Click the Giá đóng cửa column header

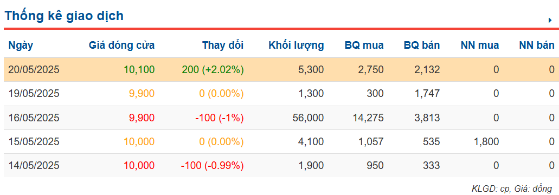pyautogui.click(x=121, y=45)
